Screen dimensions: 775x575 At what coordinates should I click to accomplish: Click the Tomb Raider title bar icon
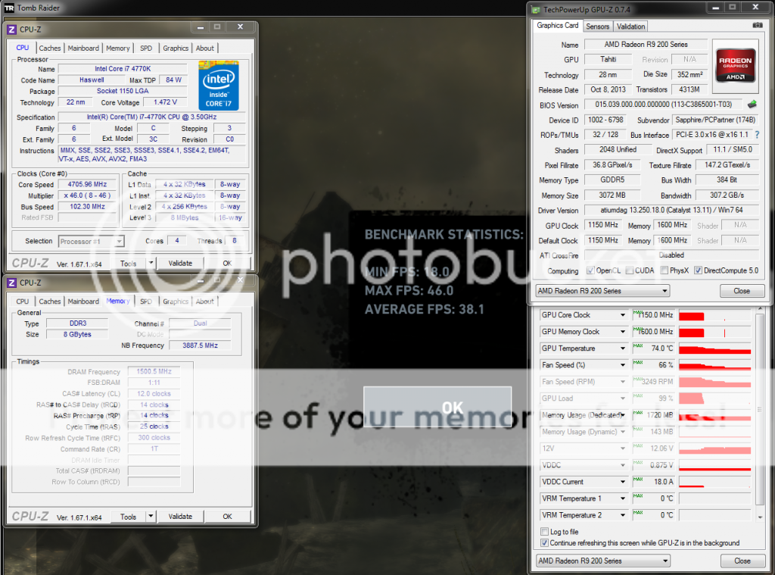[9, 8]
